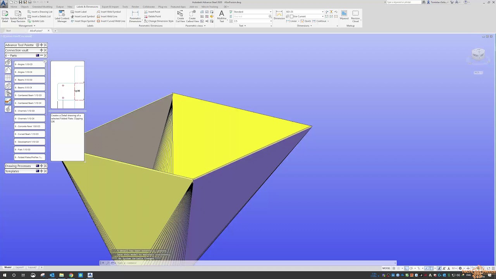Open Google Chrome from the taskbar
This screenshot has height=279, width=496.
pos(71,275)
